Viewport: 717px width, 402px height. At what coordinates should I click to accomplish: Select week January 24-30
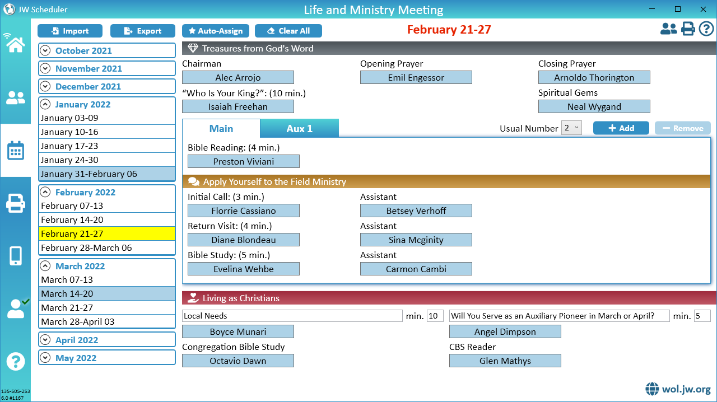point(107,160)
